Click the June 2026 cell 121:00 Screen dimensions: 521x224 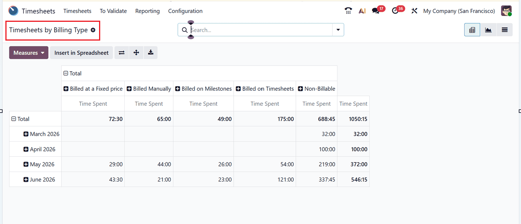tap(265, 180)
